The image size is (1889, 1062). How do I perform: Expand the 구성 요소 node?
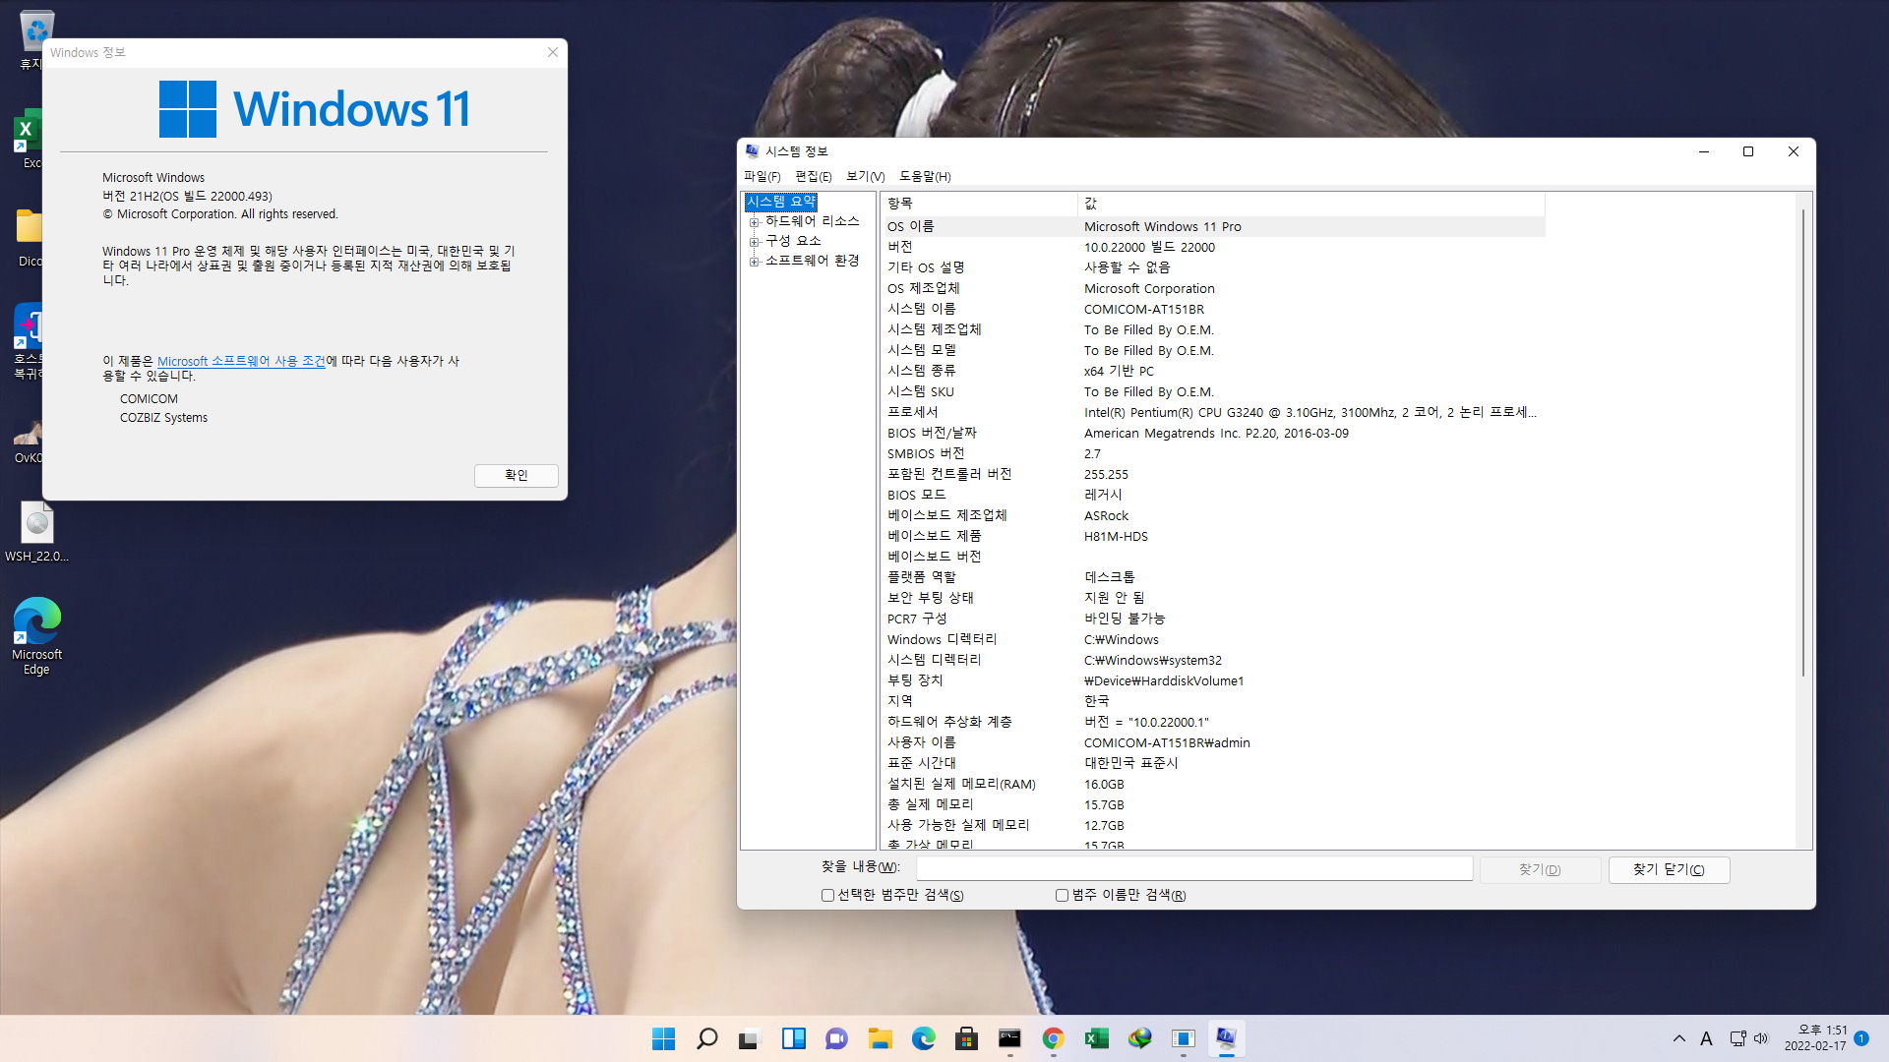click(x=754, y=242)
